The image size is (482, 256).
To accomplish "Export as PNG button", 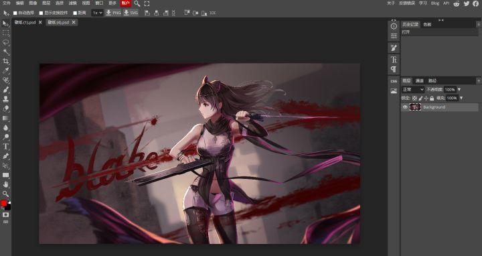I will pos(113,13).
